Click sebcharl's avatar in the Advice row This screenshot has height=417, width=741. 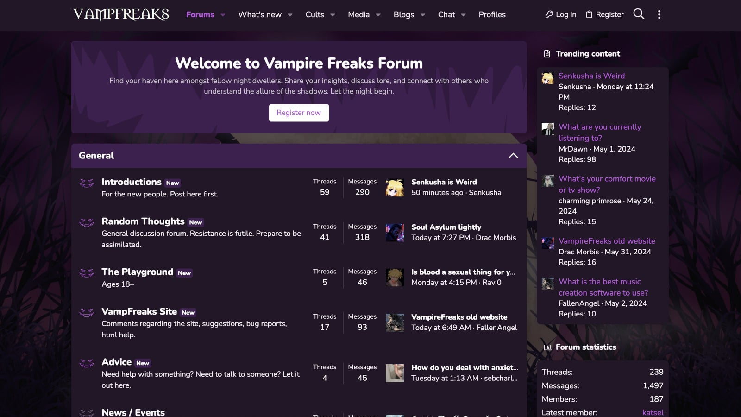pos(395,373)
